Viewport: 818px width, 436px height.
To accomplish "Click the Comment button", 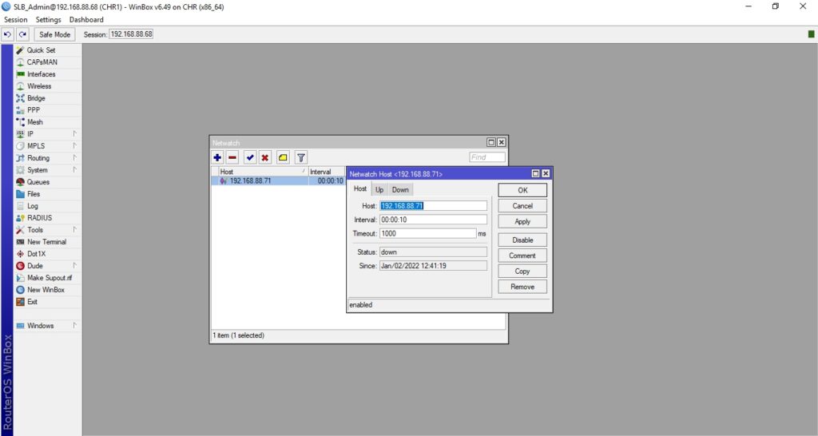I will click(x=522, y=256).
